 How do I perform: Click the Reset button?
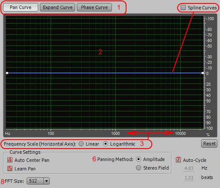(x=209, y=143)
